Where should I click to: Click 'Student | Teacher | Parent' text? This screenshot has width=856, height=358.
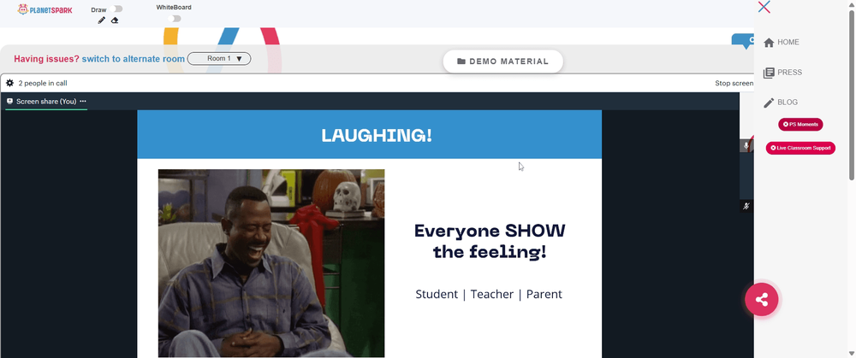[489, 294]
